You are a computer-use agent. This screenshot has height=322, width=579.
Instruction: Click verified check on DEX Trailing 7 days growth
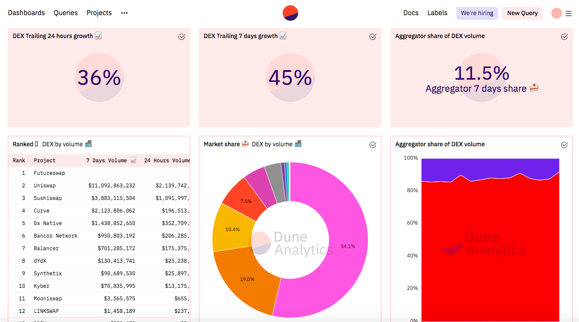[x=373, y=37]
